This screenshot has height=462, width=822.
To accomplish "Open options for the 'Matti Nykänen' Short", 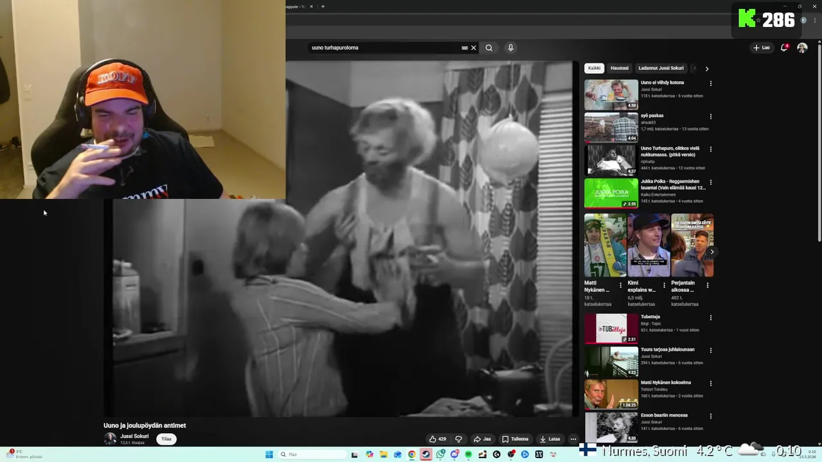I will 620,286.
